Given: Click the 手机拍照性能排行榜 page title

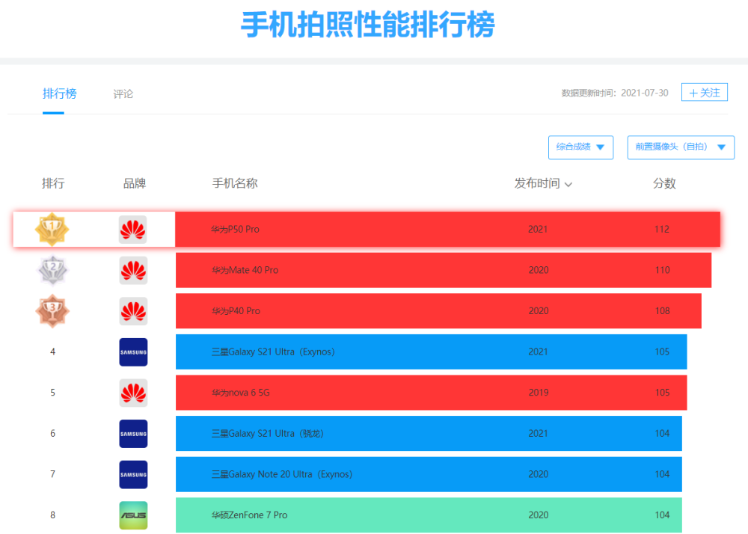Looking at the screenshot, I should coord(368,25).
